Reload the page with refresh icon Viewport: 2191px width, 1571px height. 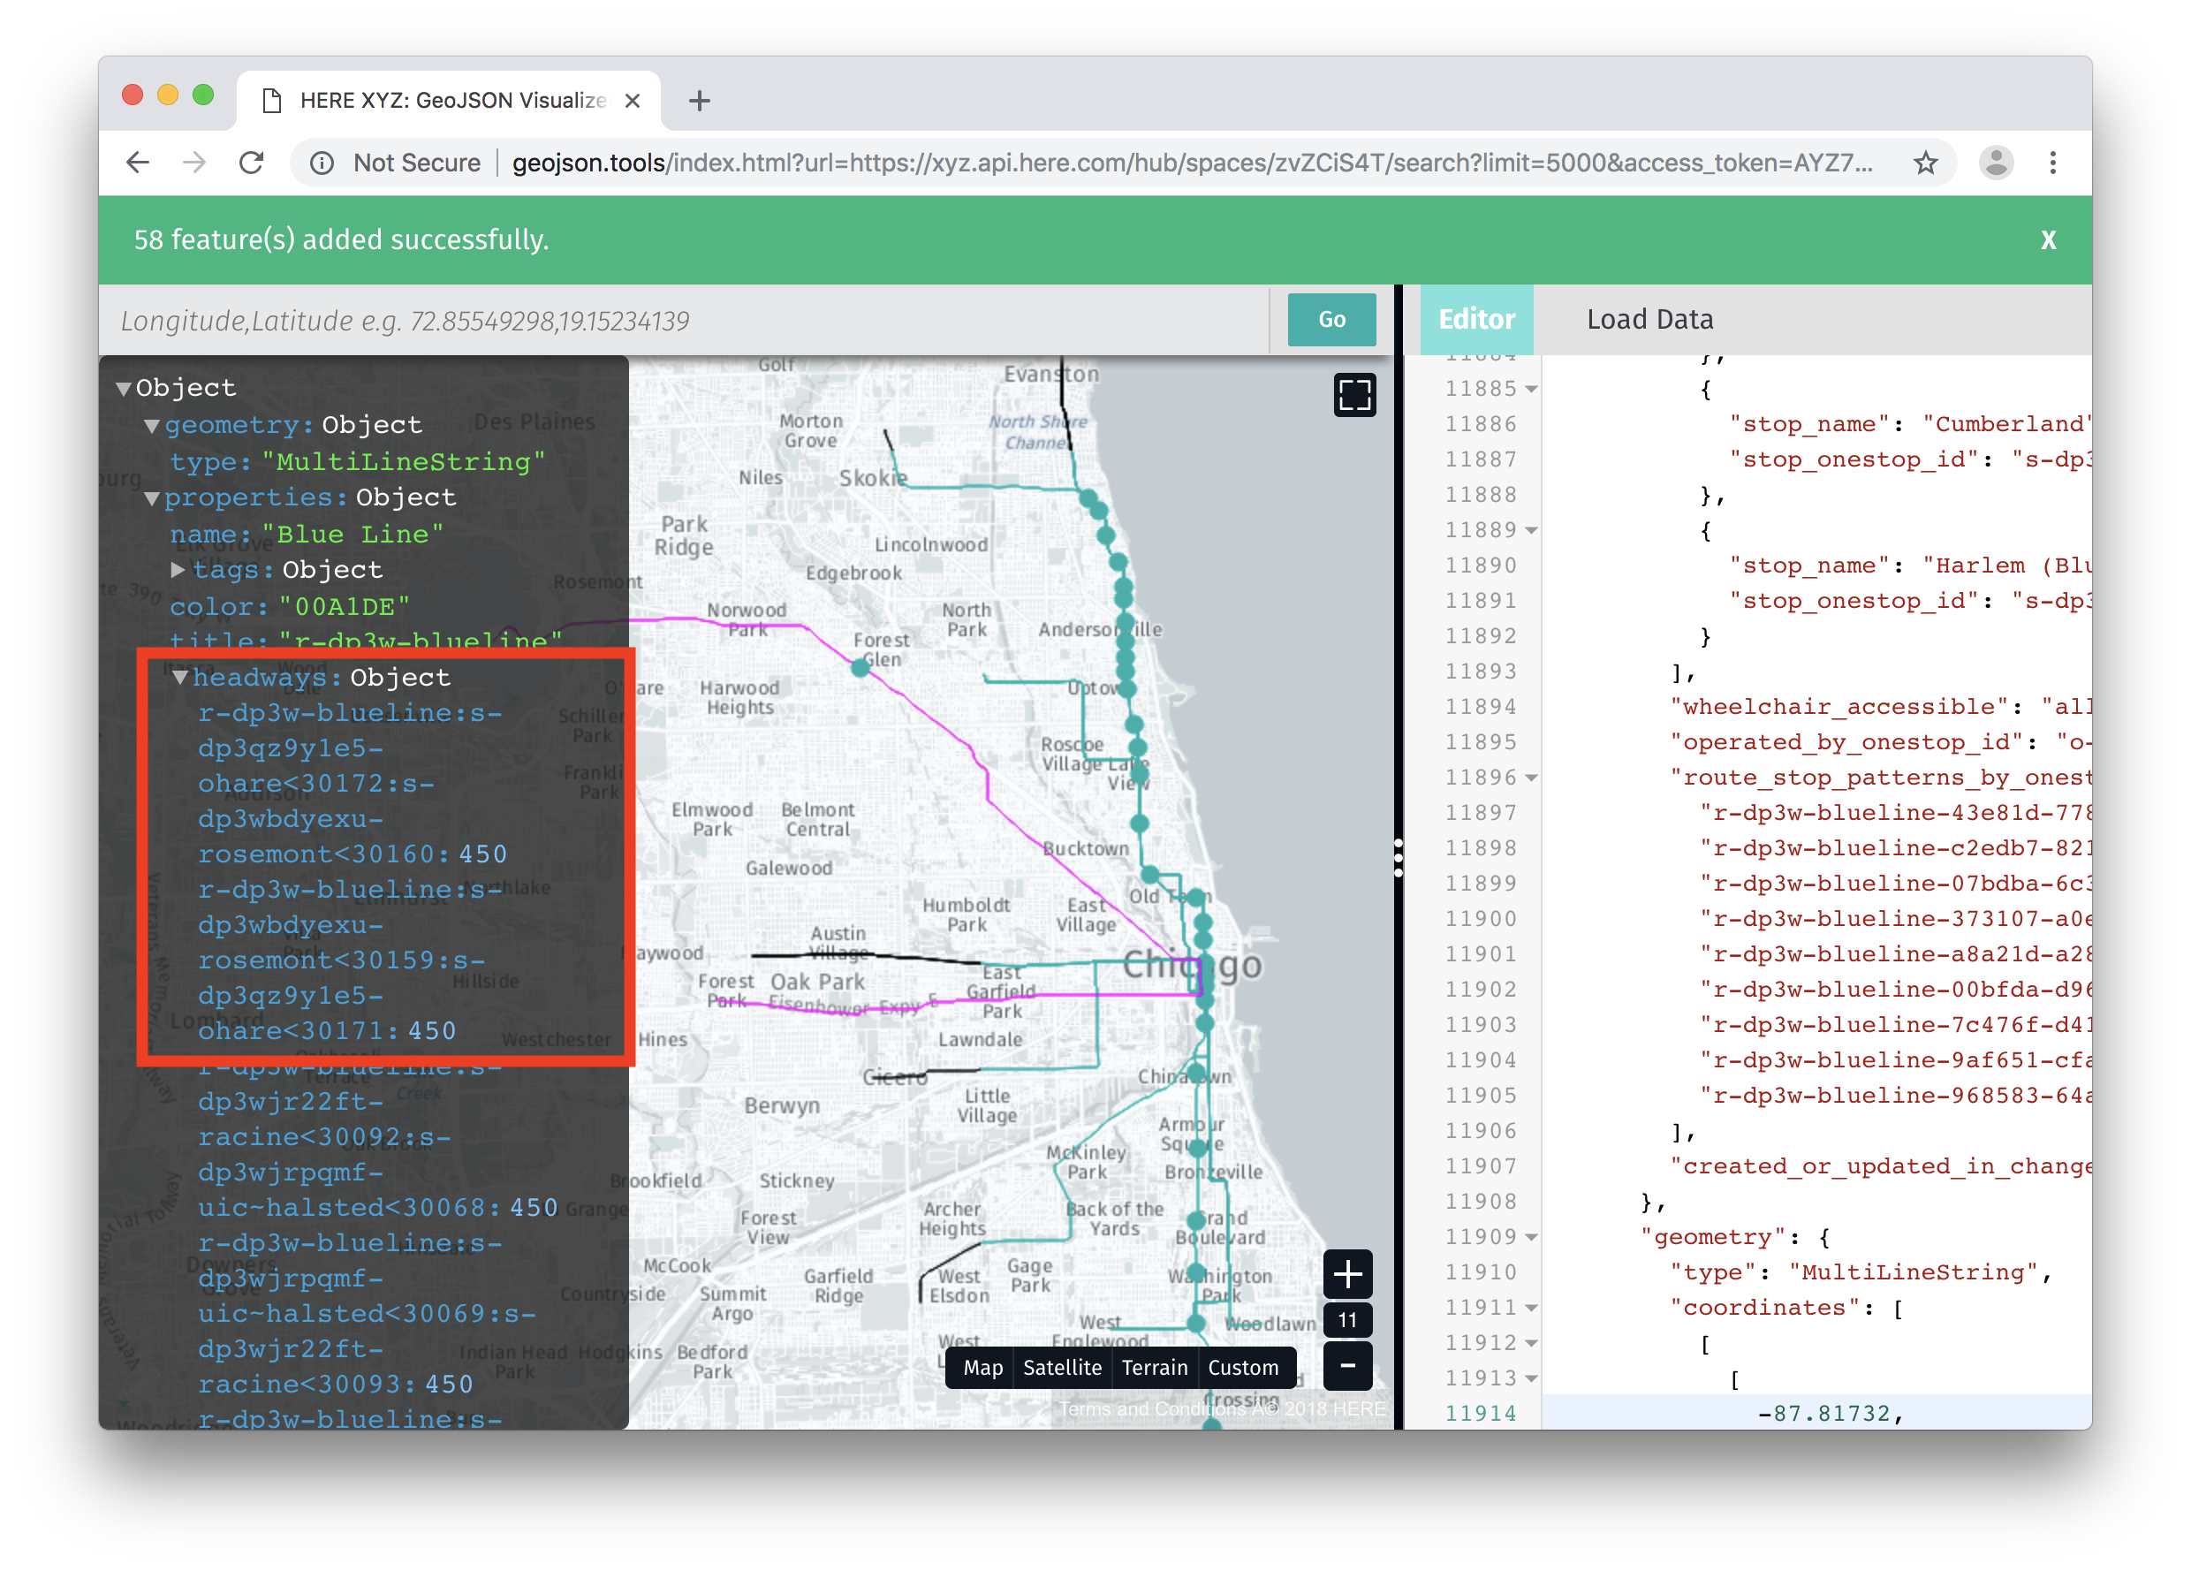(x=252, y=163)
